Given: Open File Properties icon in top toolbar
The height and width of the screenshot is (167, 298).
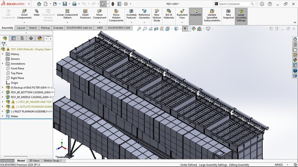Looking at the screenshot, I should tap(119, 4).
